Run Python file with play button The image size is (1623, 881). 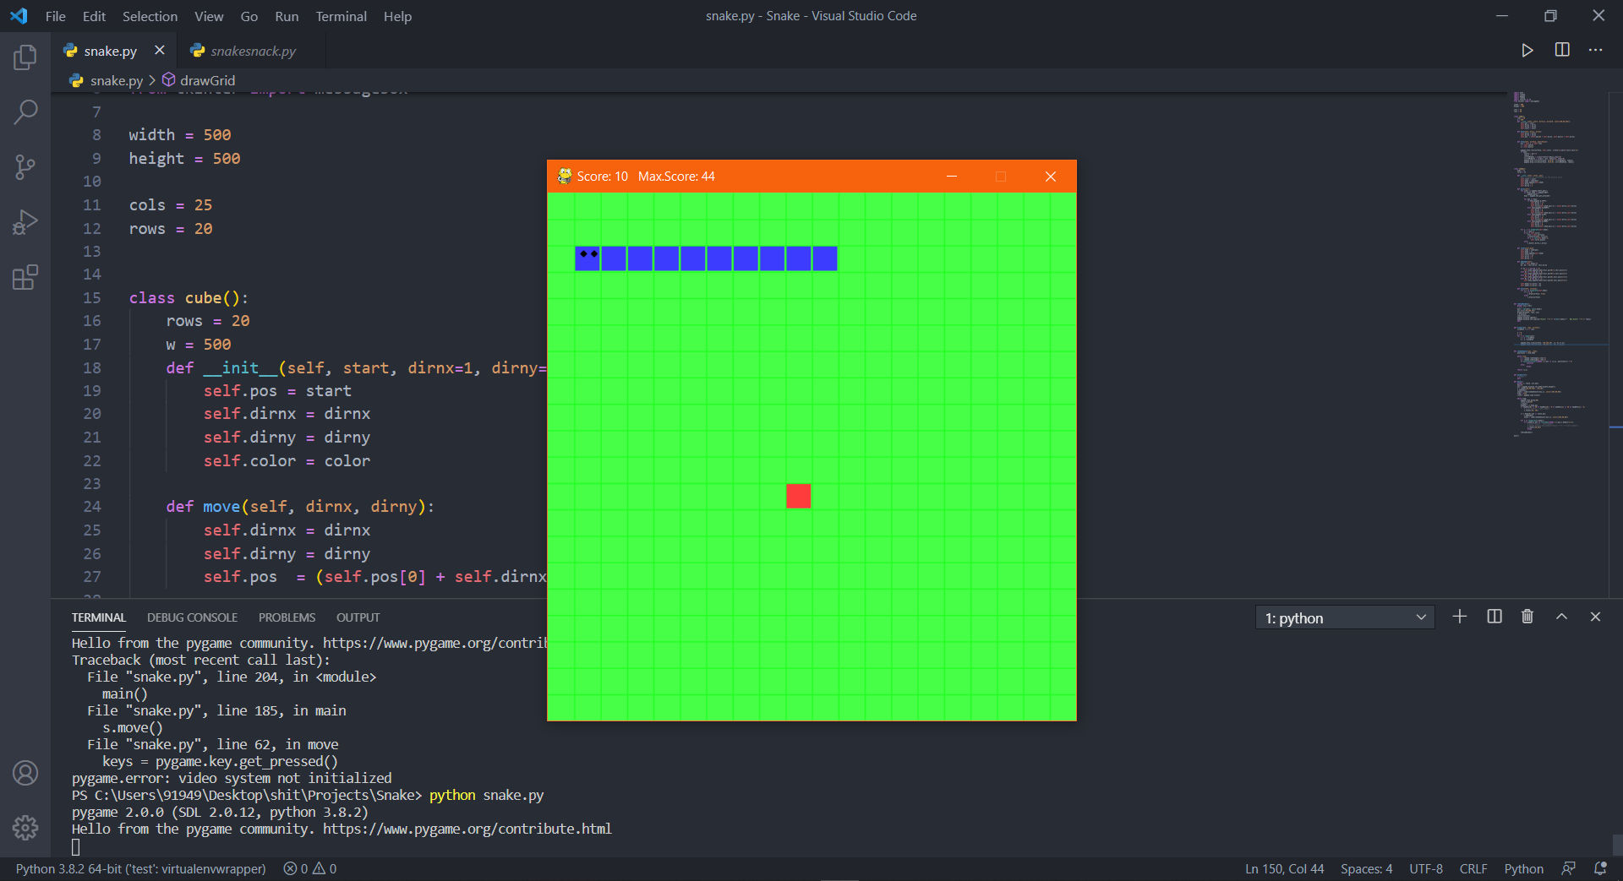(1527, 51)
